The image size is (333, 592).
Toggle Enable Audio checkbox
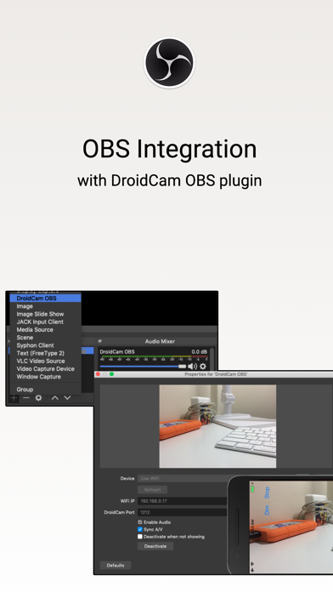[140, 522]
